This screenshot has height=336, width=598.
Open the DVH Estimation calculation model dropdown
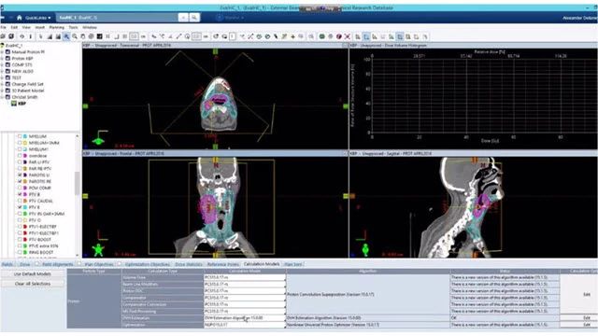pos(245,317)
